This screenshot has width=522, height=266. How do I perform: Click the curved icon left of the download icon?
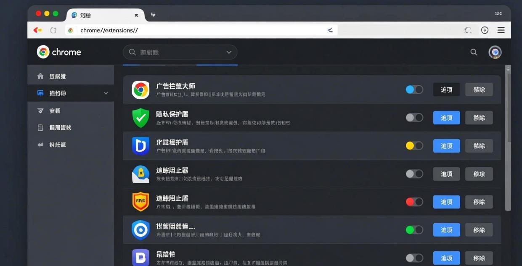(468, 30)
